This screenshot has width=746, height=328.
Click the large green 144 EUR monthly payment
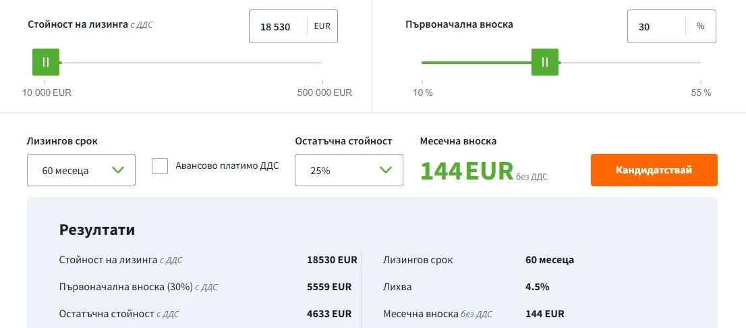467,171
